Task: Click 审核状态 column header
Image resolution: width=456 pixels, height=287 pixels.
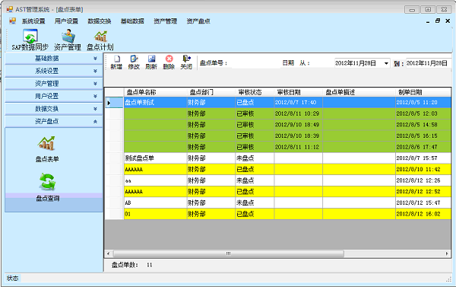Action: tap(255, 92)
